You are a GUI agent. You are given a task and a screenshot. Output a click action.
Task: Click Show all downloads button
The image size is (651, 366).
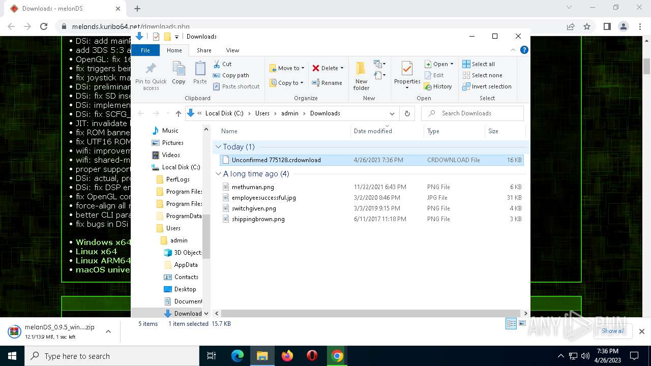613,331
